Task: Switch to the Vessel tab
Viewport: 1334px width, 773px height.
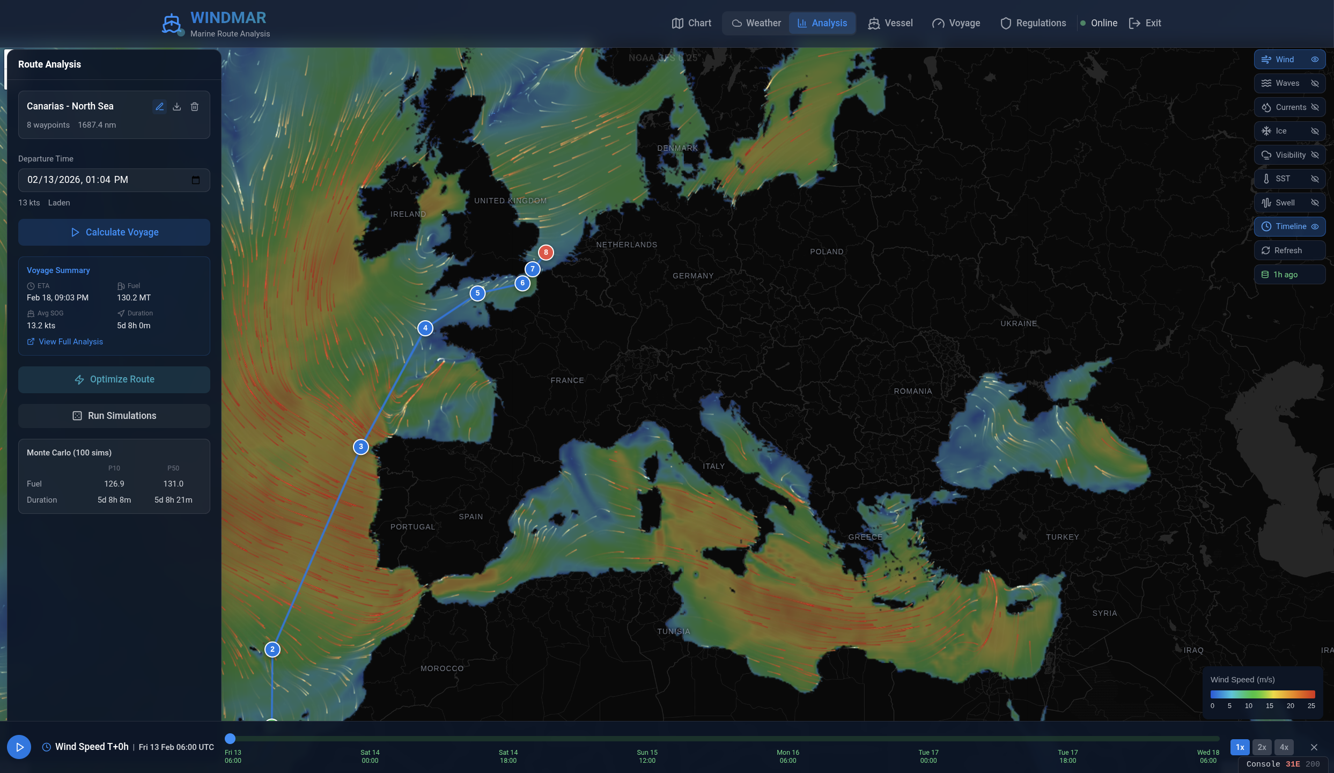Action: 890,23
